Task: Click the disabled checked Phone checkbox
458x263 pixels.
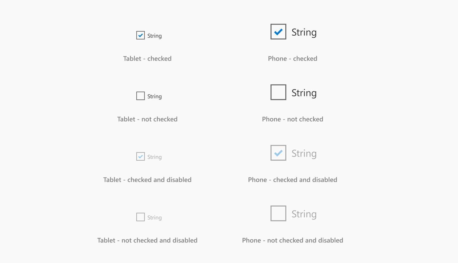Action: [278, 153]
